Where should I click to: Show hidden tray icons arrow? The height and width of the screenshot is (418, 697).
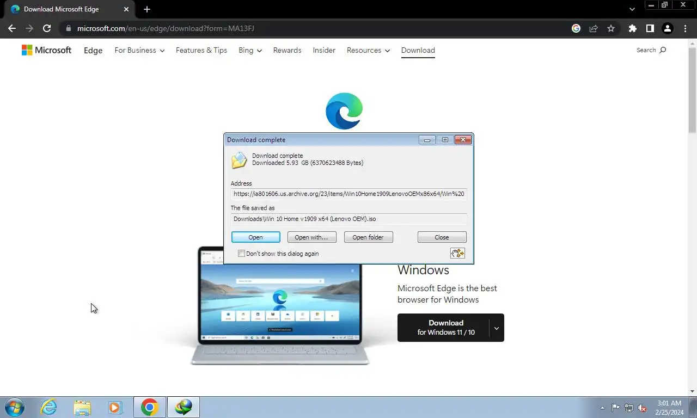pyautogui.click(x=602, y=408)
